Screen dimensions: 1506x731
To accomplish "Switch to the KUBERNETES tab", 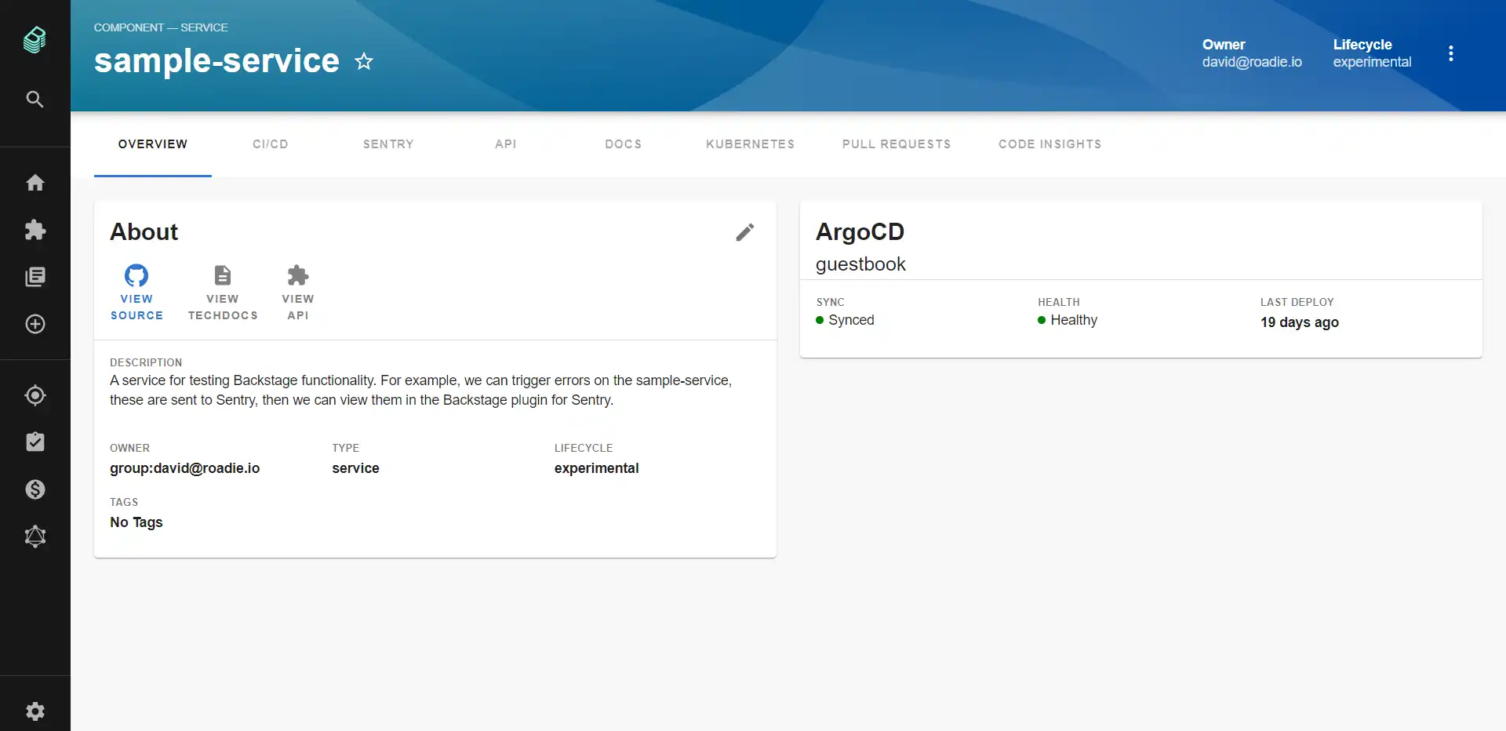I will (x=749, y=144).
